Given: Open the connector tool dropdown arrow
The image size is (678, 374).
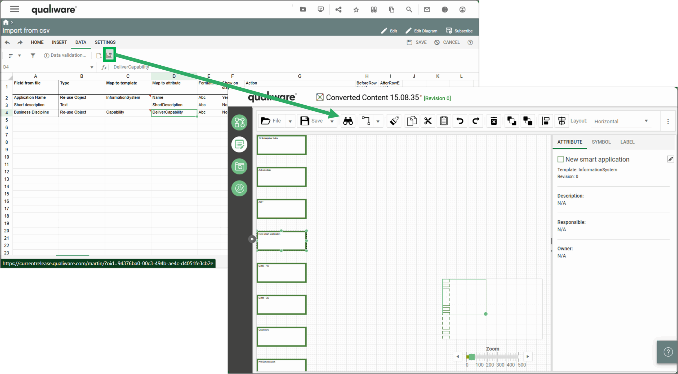Looking at the screenshot, I should [x=378, y=121].
